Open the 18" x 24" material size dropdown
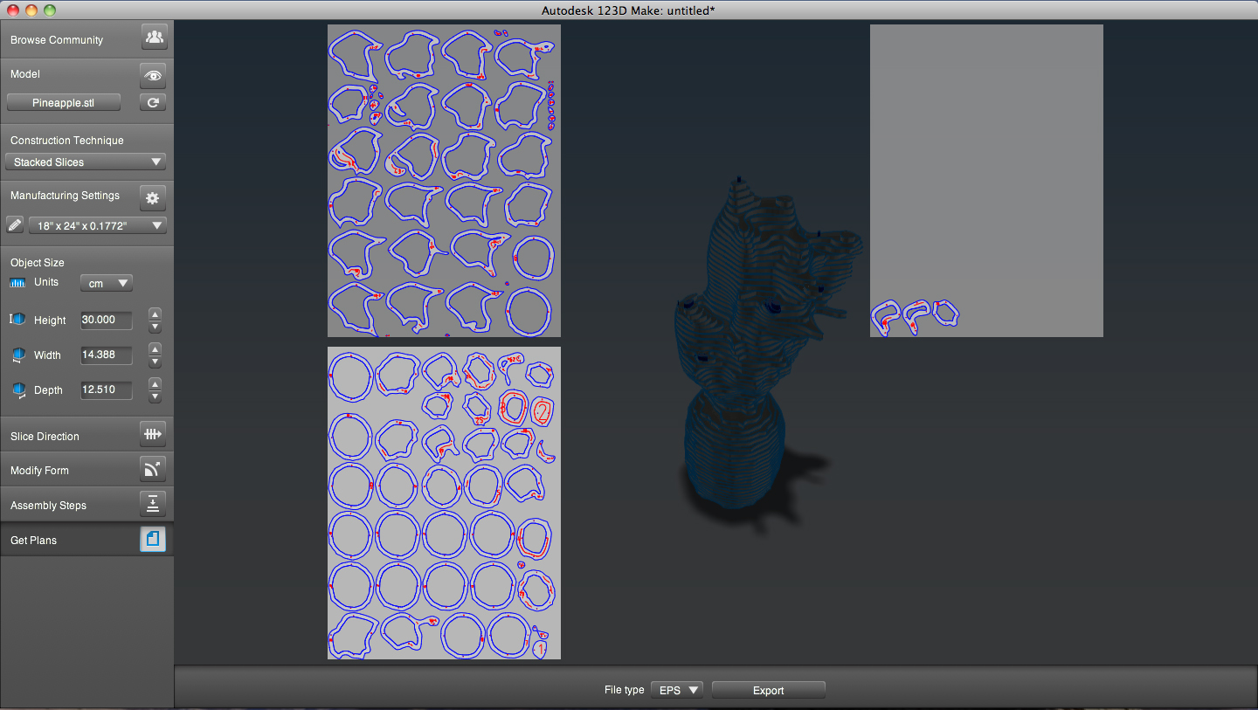Viewport: 1258px width, 710px height. 98,225
